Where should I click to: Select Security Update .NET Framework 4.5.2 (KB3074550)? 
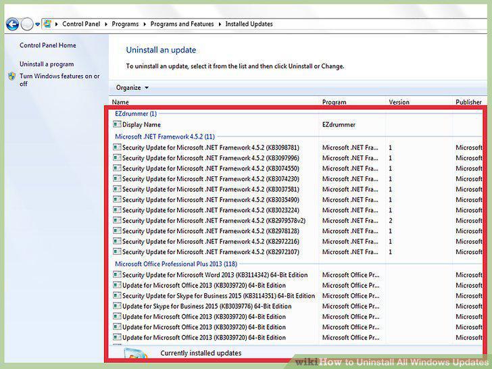pos(211,168)
